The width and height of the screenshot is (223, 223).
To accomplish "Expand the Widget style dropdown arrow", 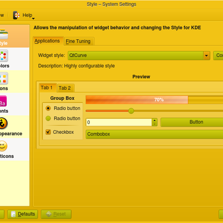I will pos(206,56).
